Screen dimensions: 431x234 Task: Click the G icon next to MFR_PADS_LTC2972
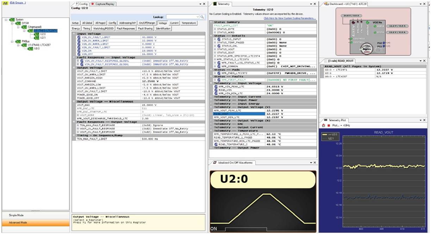pyautogui.click(x=219, y=73)
